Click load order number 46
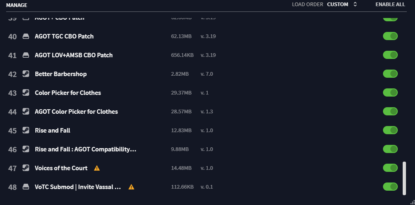Image resolution: width=415 pixels, height=205 pixels. (x=12, y=150)
